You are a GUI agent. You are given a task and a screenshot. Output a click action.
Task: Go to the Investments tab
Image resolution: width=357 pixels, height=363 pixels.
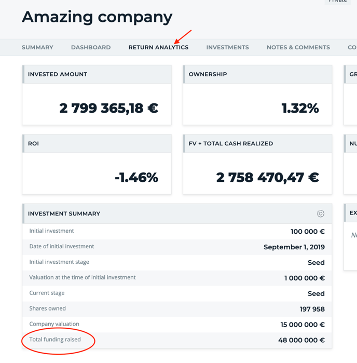227,47
